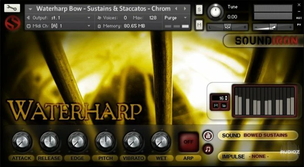Click the VIBRATO label

(133, 158)
